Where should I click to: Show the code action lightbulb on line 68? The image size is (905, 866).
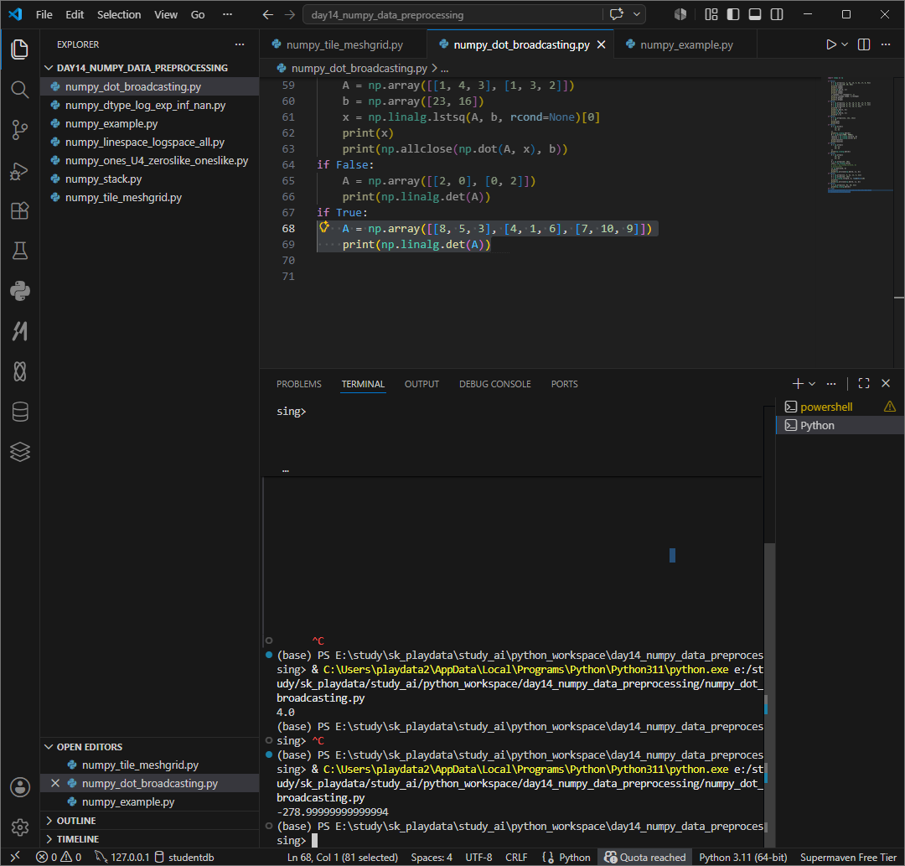[324, 227]
